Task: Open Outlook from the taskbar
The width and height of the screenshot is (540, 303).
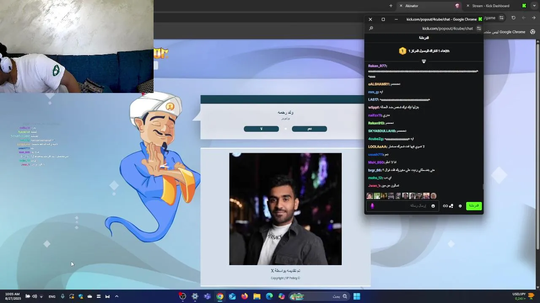Action: coord(232,296)
